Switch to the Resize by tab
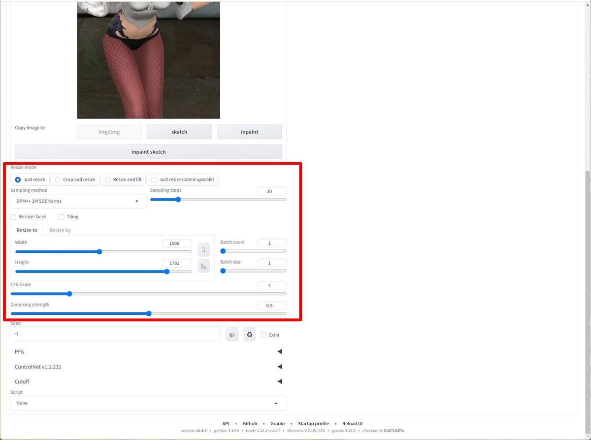The image size is (591, 440). [60, 230]
